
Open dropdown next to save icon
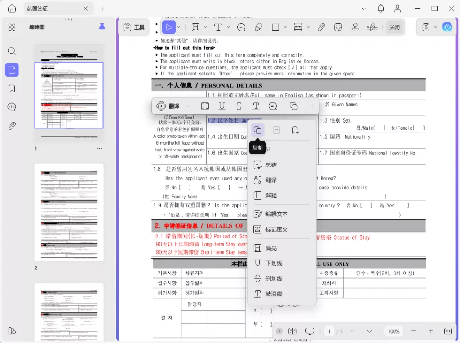coord(436,27)
